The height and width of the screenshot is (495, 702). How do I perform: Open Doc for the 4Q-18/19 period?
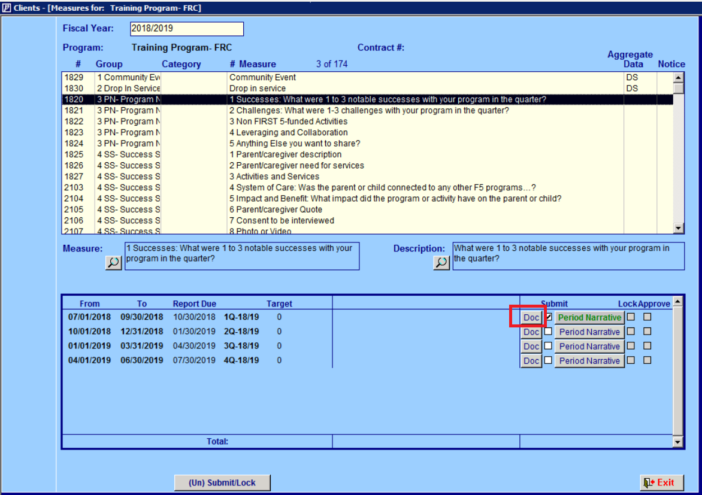click(531, 361)
